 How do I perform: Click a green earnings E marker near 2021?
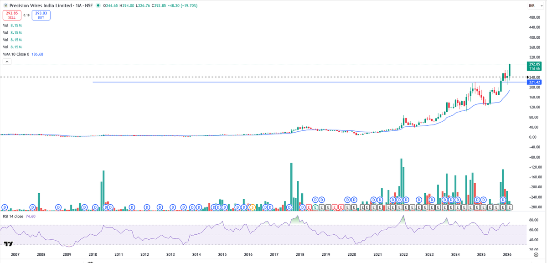click(315, 206)
